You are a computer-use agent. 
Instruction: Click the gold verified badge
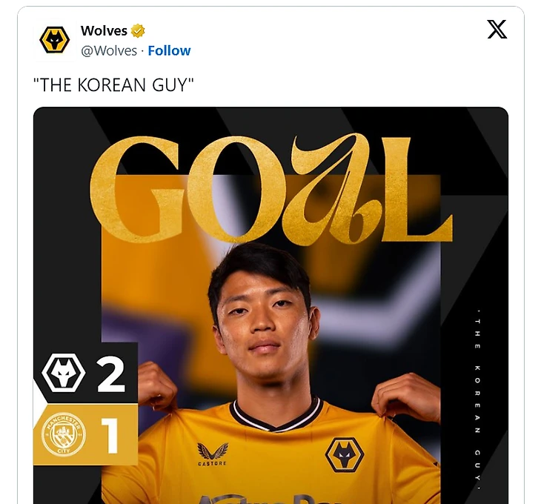(138, 30)
